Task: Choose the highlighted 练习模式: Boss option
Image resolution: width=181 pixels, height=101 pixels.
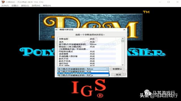Action: point(83,73)
